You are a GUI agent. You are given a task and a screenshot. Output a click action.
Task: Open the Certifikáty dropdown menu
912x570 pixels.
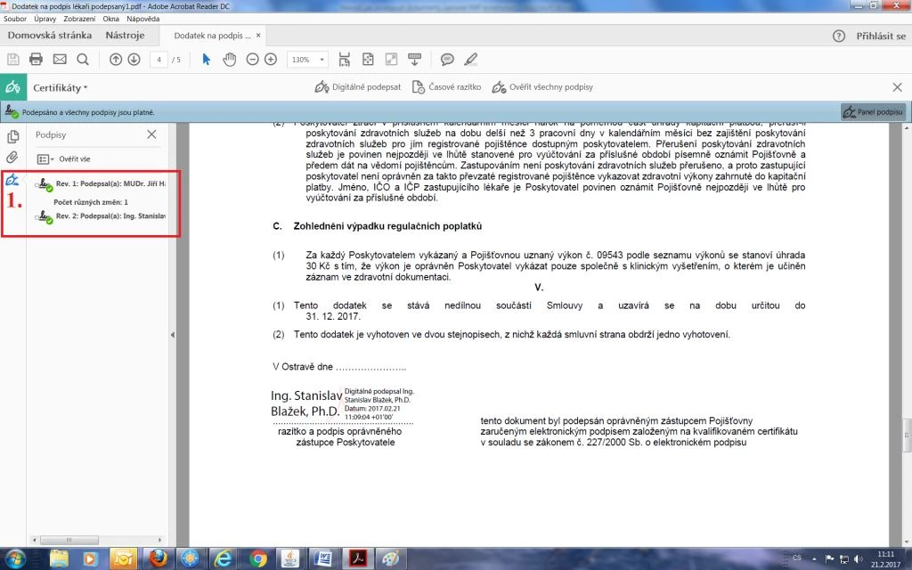coord(61,87)
